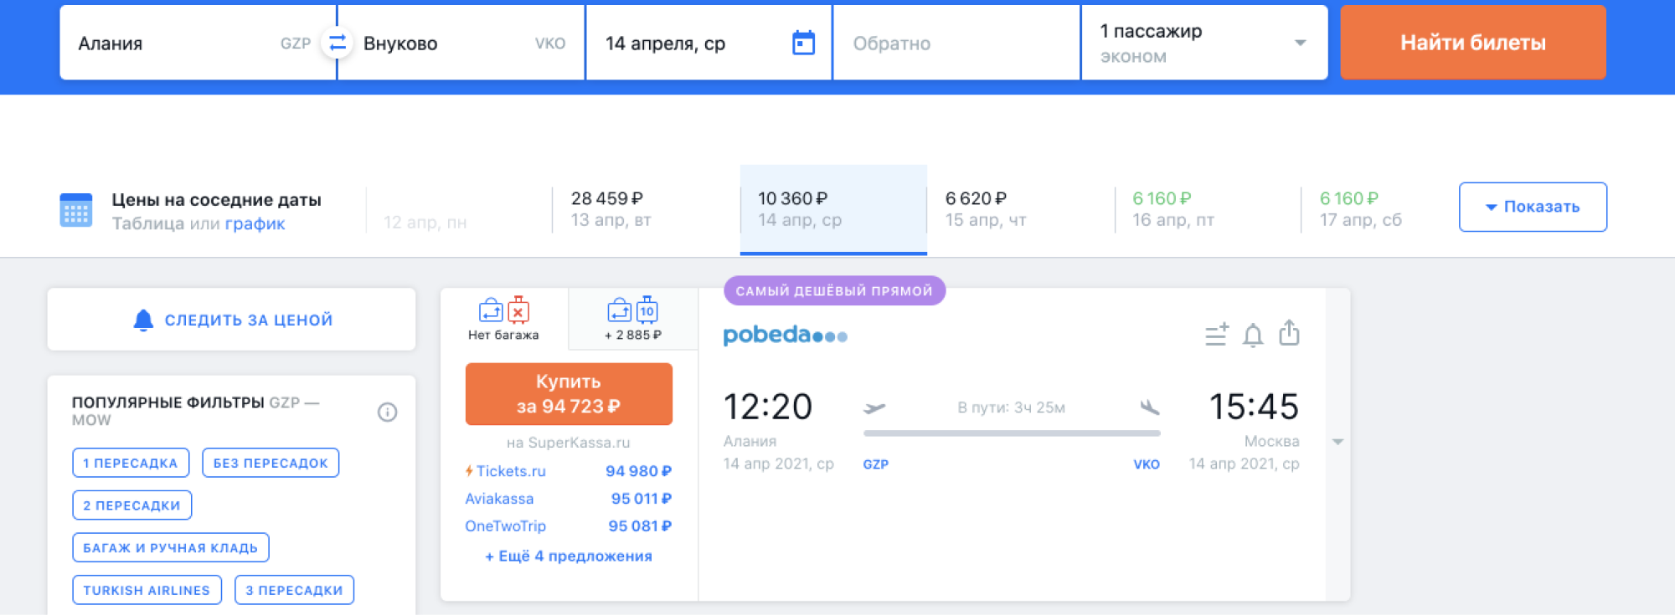The width and height of the screenshot is (1675, 615).
Task: Toggle Без пересадок filter
Action: coord(271,463)
